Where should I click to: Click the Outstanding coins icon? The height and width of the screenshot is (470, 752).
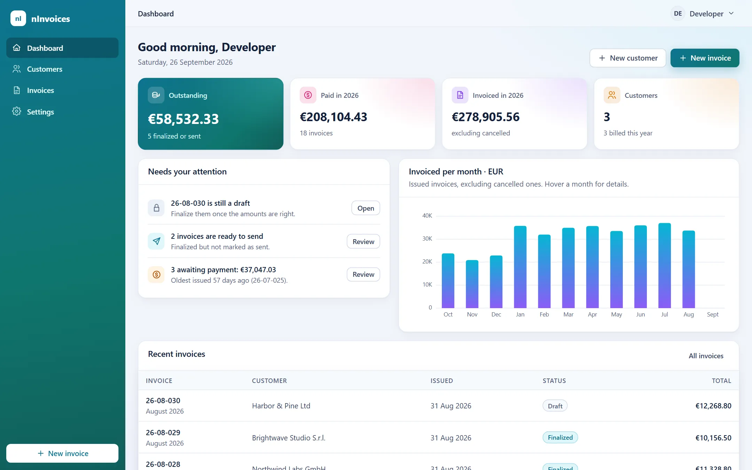156,95
